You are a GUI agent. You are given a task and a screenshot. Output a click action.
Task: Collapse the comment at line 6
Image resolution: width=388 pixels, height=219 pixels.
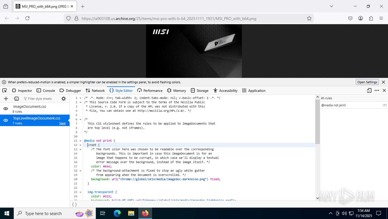click(80, 119)
